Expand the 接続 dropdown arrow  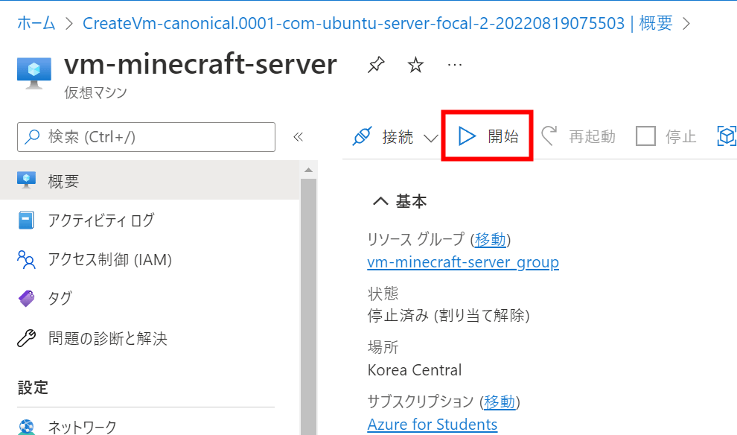pos(430,139)
